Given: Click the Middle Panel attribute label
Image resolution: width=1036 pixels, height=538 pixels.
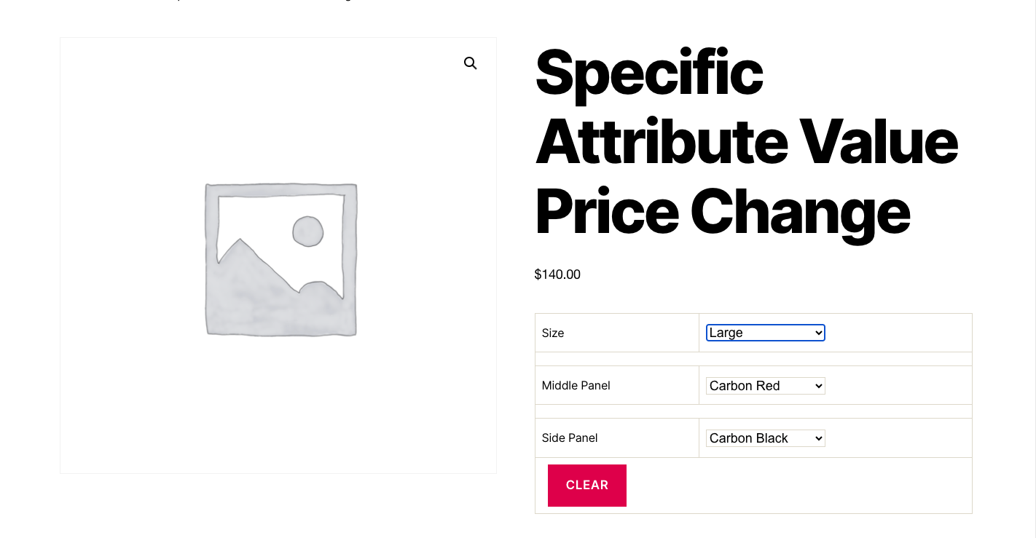Looking at the screenshot, I should tap(576, 386).
